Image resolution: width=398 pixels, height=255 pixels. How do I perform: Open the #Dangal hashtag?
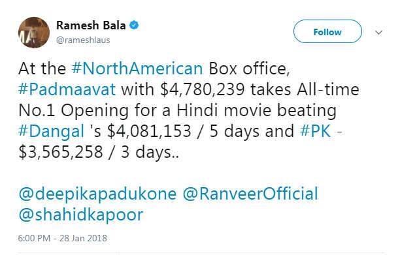[x=51, y=132]
